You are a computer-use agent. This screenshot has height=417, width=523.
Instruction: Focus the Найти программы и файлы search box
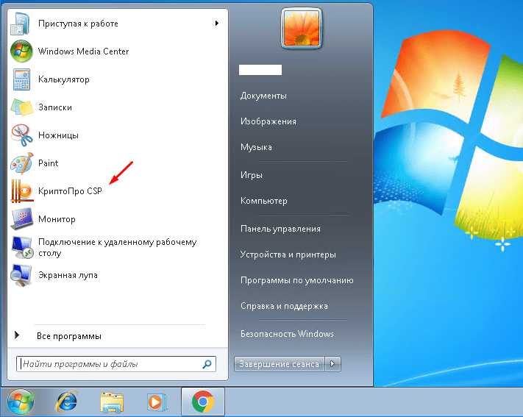[x=116, y=364]
